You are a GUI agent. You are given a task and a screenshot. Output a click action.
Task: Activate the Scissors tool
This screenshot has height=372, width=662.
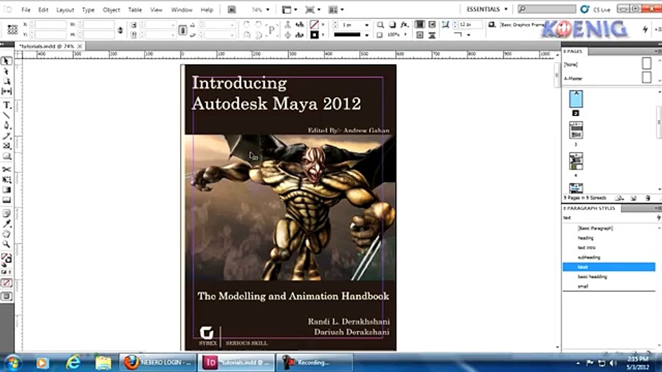click(7, 169)
